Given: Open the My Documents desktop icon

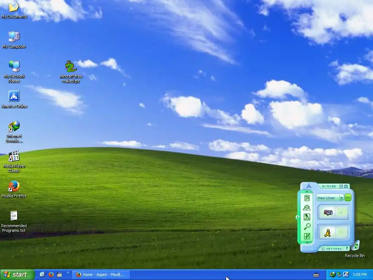Looking at the screenshot, I should (x=14, y=10).
